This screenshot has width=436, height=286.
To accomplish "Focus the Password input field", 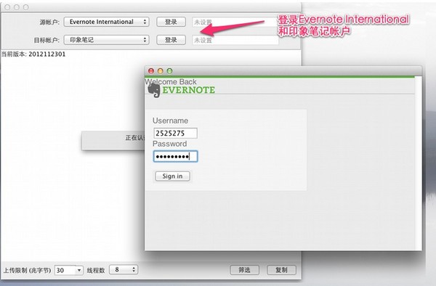I will click(175, 156).
